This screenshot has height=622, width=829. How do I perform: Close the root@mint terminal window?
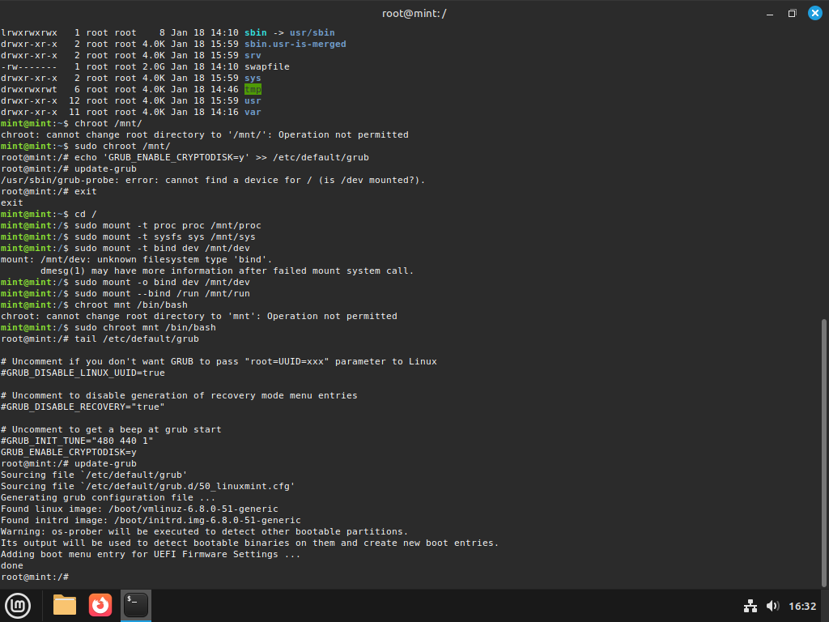click(814, 13)
